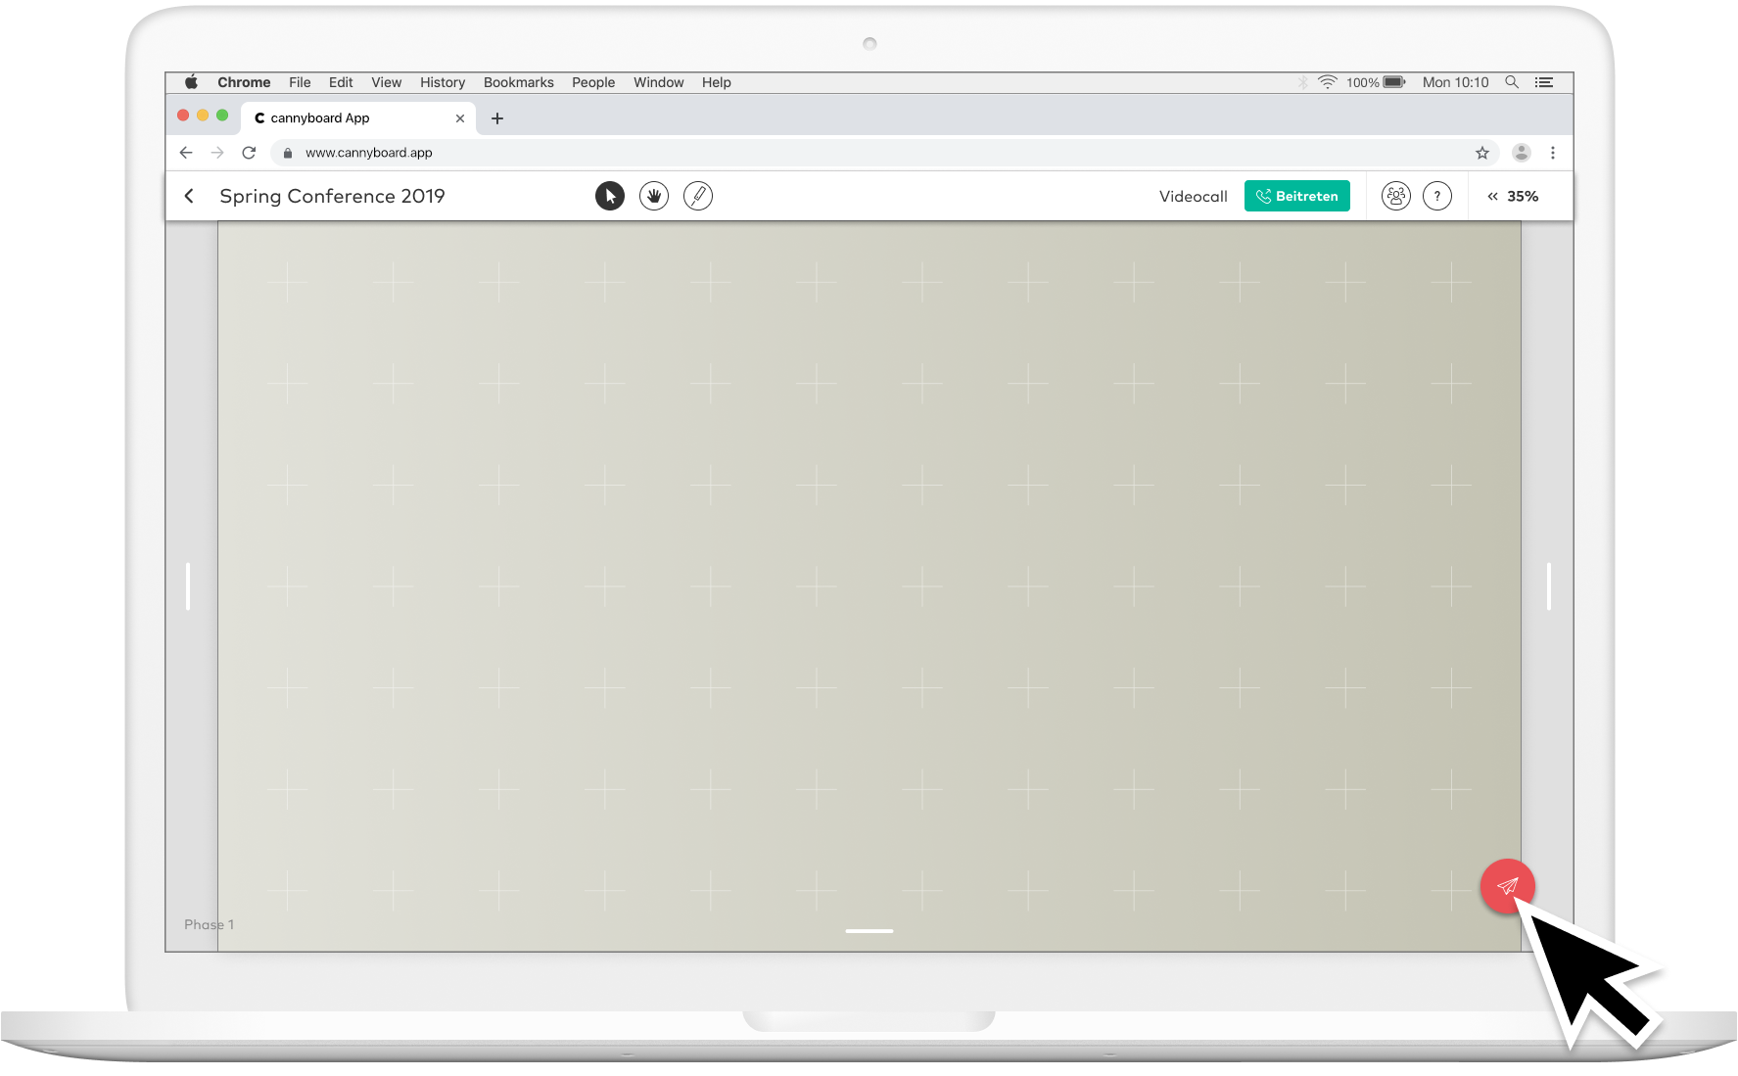Viewport: 1738px width, 1076px height.
Task: Open the History menu
Action: (x=443, y=82)
